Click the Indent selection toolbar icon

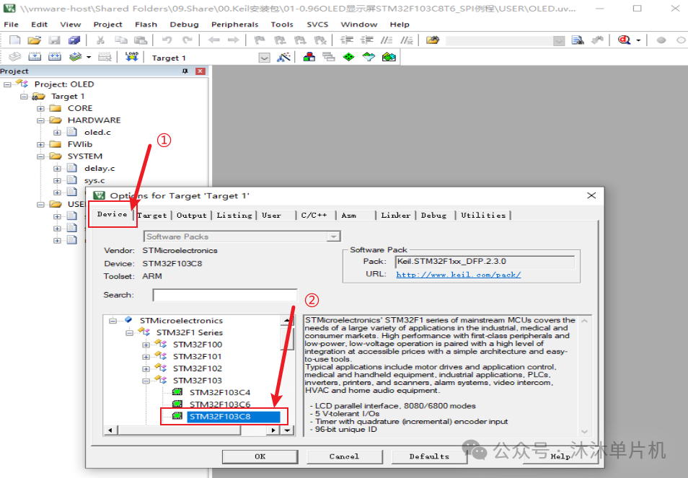[347, 40]
